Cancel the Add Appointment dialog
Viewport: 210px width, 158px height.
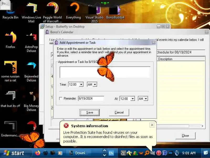pyautogui.click(x=119, y=112)
